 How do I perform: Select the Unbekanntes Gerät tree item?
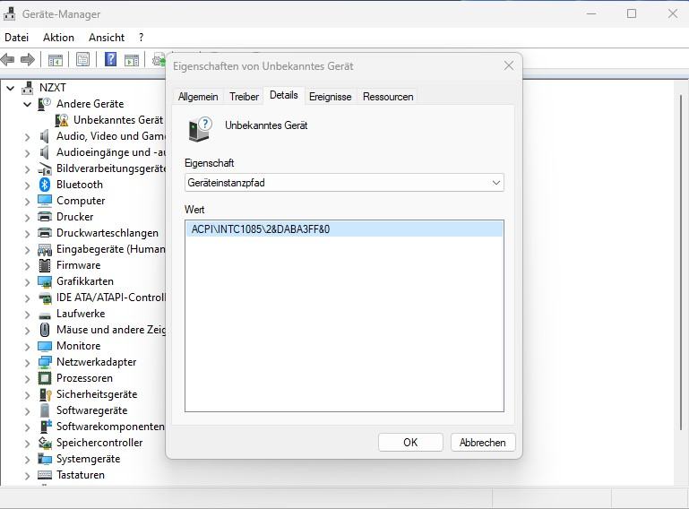(118, 120)
